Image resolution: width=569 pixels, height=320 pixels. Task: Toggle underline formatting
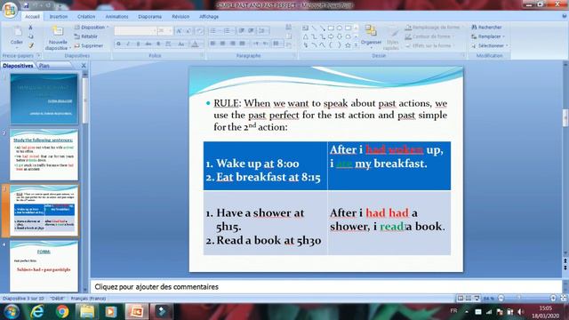click(x=138, y=44)
